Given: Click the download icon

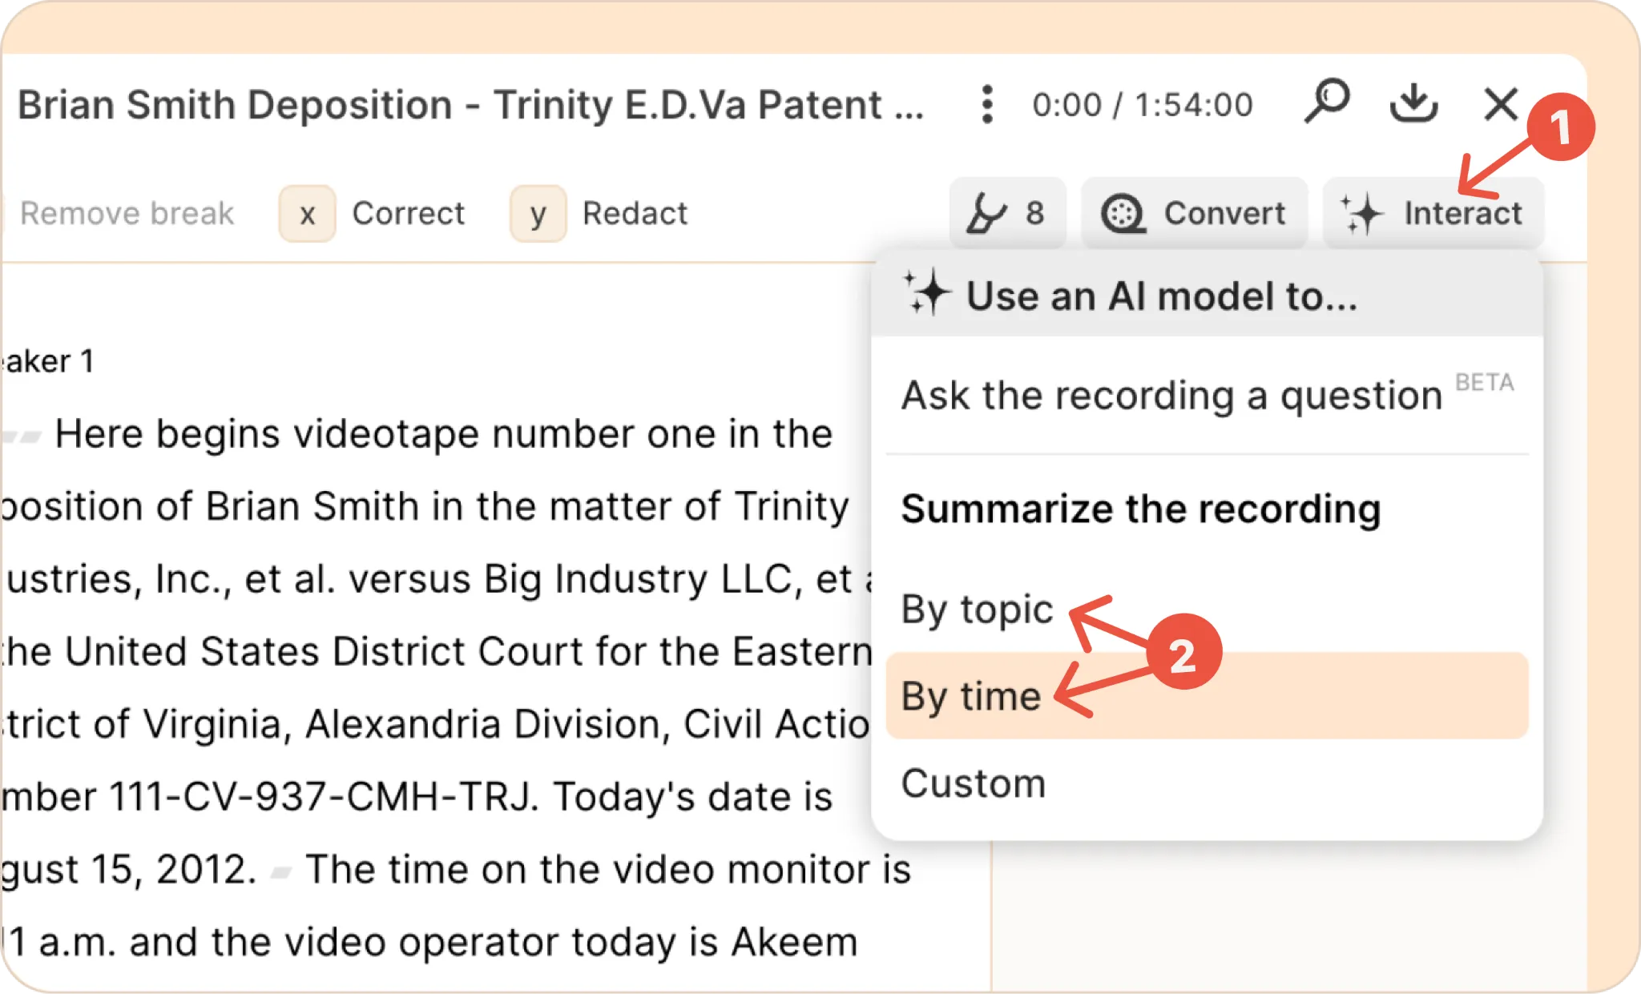Looking at the screenshot, I should [1413, 103].
